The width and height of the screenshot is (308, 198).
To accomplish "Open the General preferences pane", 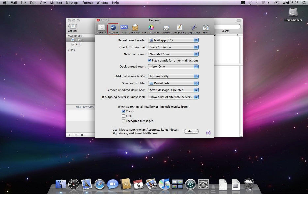I will [101, 29].
